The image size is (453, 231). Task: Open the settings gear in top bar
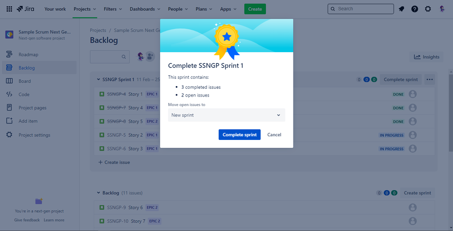[428, 9]
